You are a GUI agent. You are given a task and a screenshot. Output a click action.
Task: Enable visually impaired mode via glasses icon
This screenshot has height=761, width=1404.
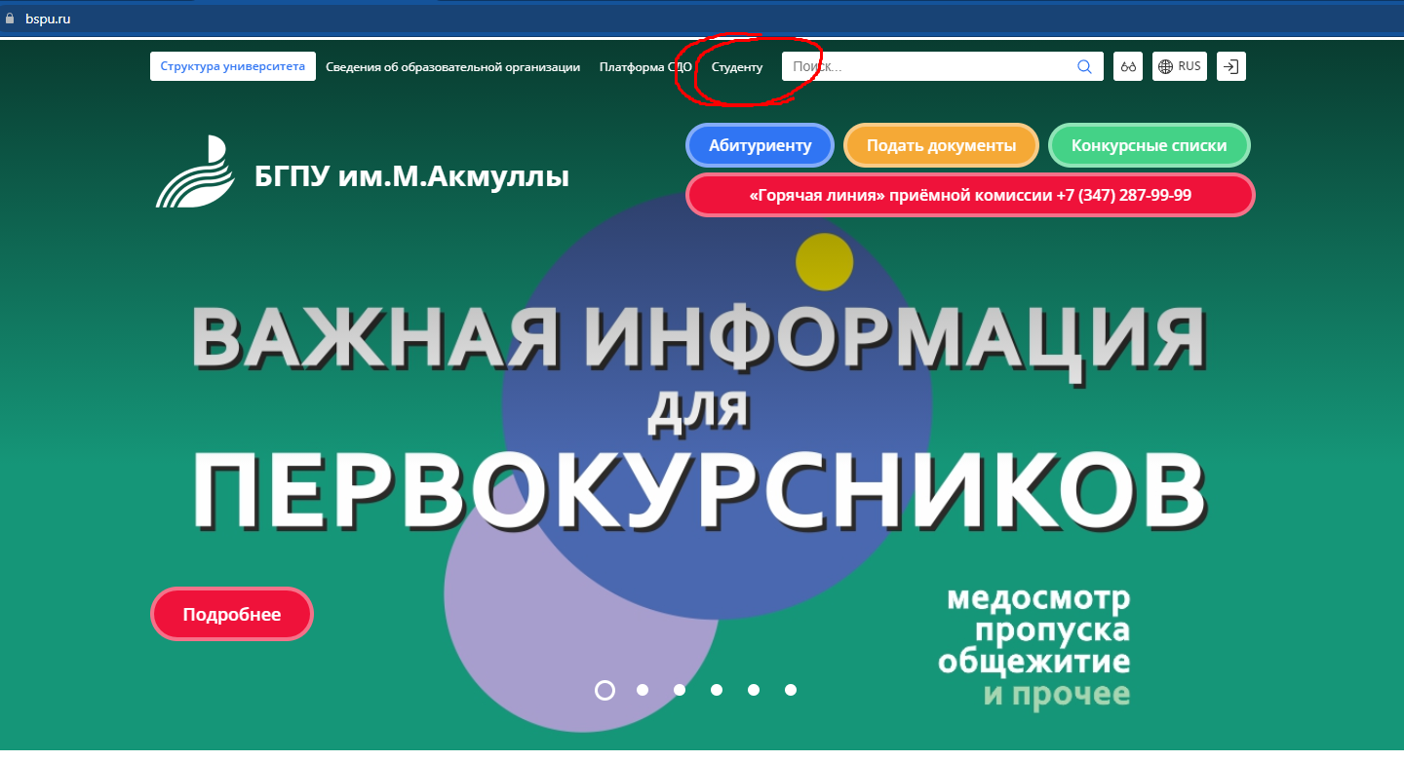tap(1128, 67)
